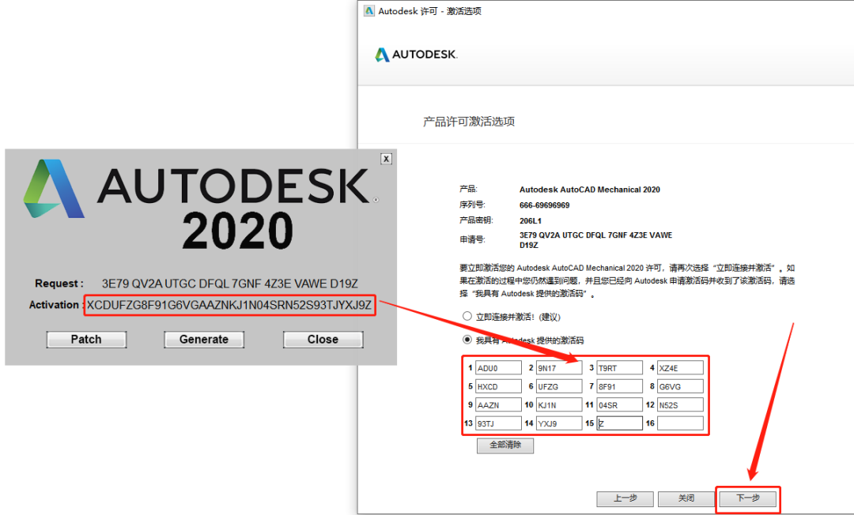This screenshot has width=854, height=515.
Task: Click activation code field 2 containing 9N17
Action: coord(559,368)
